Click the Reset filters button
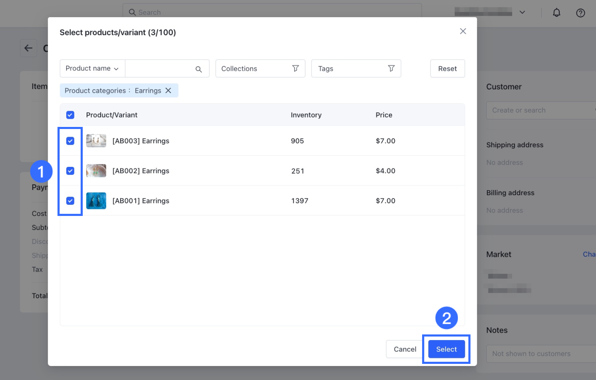The width and height of the screenshot is (596, 380). click(x=447, y=68)
